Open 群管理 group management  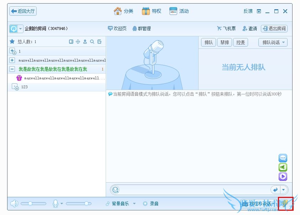click(x=142, y=28)
